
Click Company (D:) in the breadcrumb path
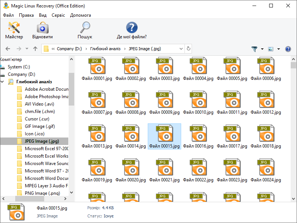click(69, 49)
